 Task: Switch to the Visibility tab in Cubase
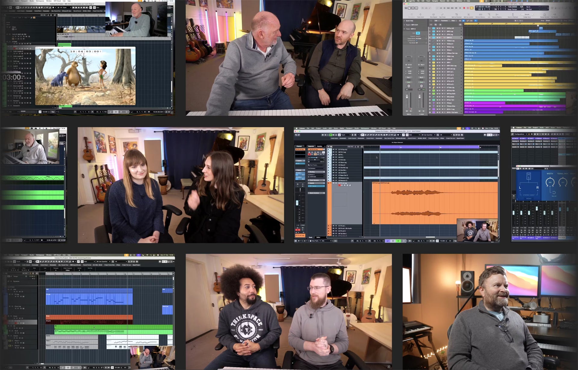tap(319, 146)
